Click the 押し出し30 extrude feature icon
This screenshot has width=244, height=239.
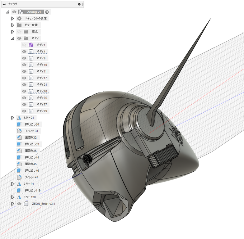[19, 124]
